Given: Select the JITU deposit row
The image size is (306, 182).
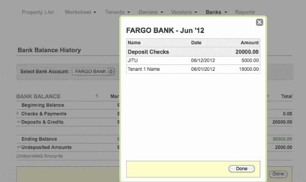Looking at the screenshot, I should click(x=193, y=61).
